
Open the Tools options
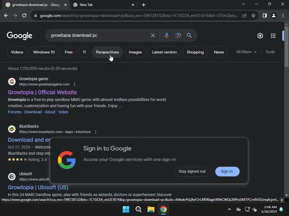[x=270, y=52]
